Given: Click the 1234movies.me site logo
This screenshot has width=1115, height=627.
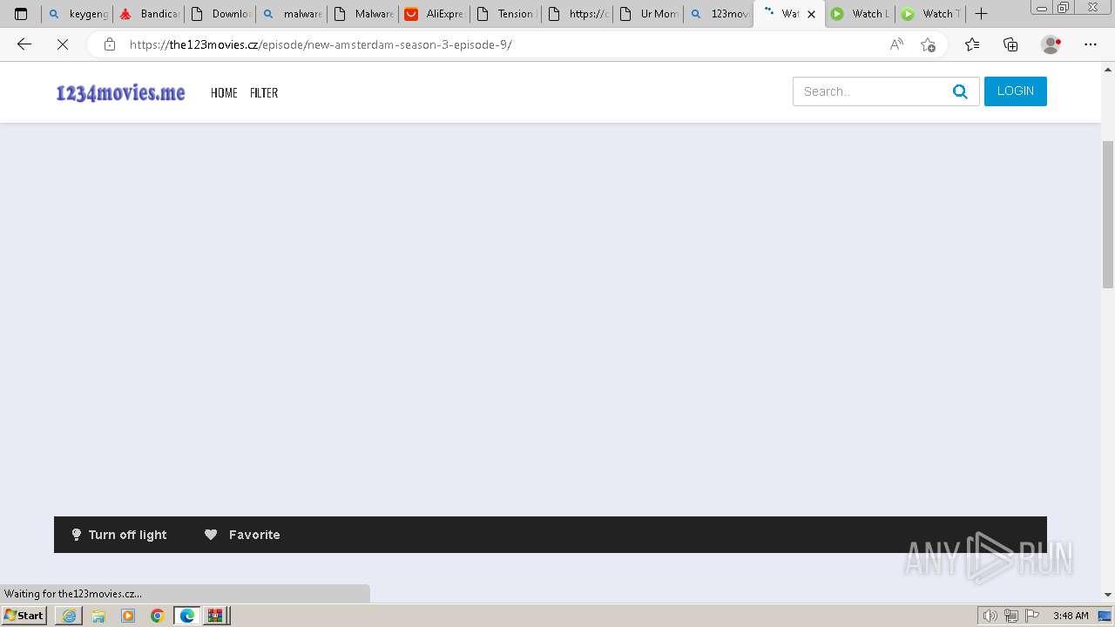Looking at the screenshot, I should tap(120, 92).
